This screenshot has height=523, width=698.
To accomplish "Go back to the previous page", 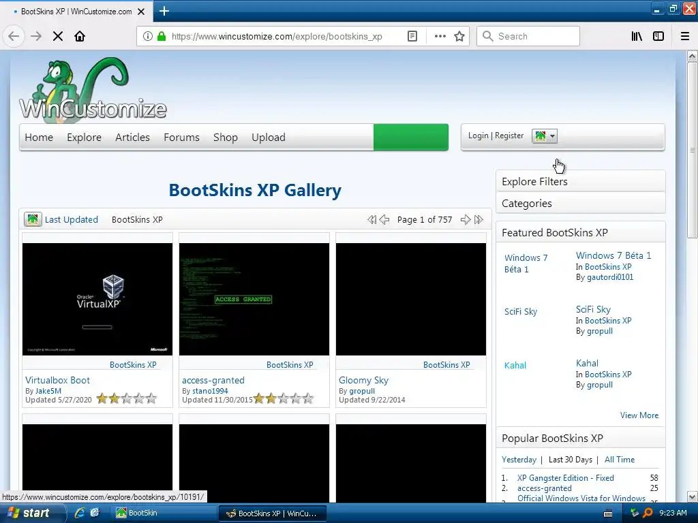I will pyautogui.click(x=14, y=36).
